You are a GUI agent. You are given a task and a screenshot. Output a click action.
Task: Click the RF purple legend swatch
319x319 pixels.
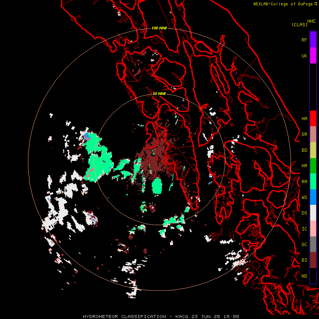[313, 40]
